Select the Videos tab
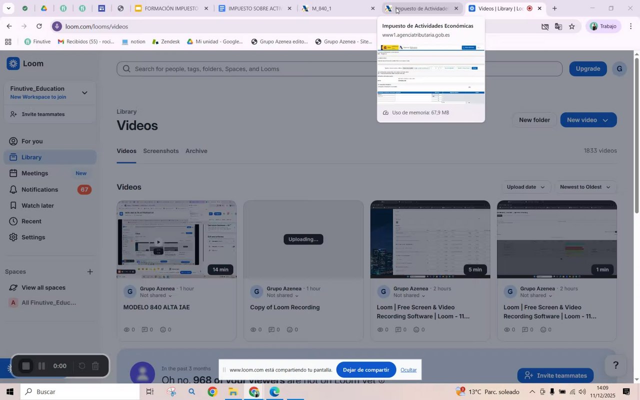640x400 pixels. [x=126, y=151]
